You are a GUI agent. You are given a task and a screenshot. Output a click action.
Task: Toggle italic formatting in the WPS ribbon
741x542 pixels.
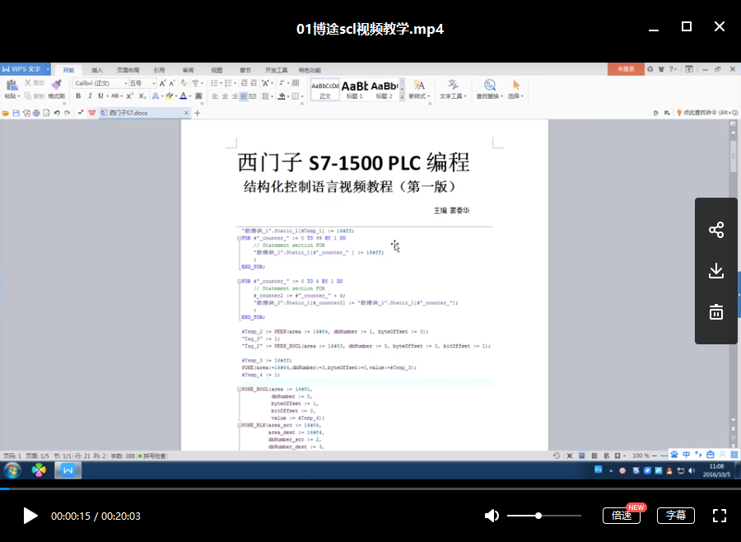tap(89, 96)
